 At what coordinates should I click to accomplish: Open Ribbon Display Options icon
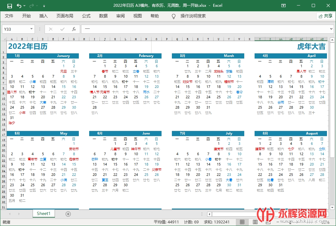click(283, 5)
